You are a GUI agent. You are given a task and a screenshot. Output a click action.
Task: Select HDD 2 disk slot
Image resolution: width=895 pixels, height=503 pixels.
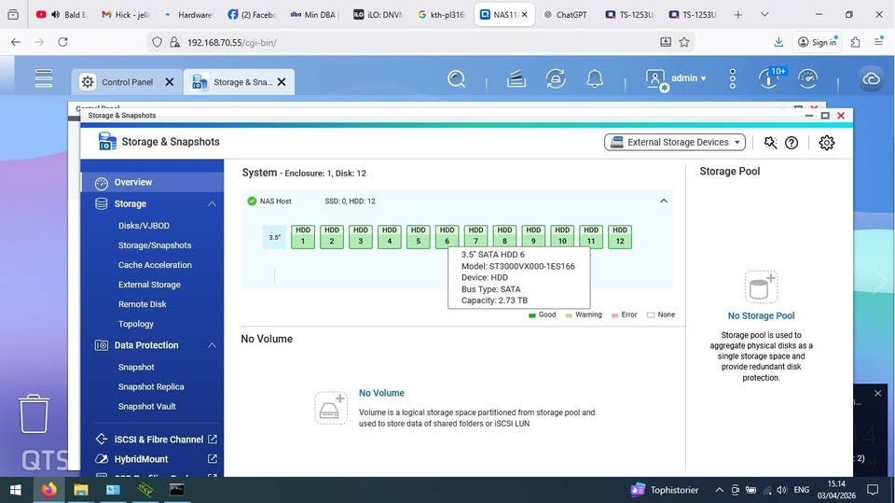click(332, 236)
